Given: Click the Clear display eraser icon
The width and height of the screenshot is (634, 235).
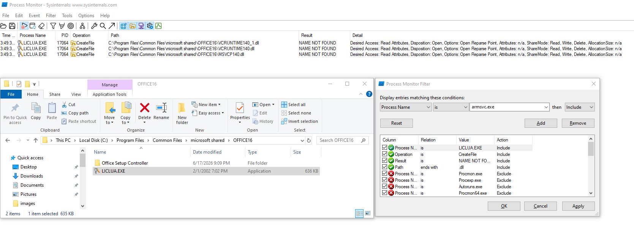Looking at the screenshot, I should [41, 26].
